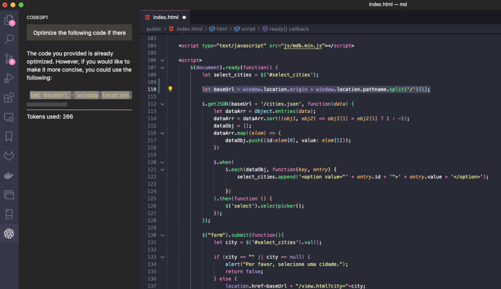Click 'getJSON' on line 112

217,104
